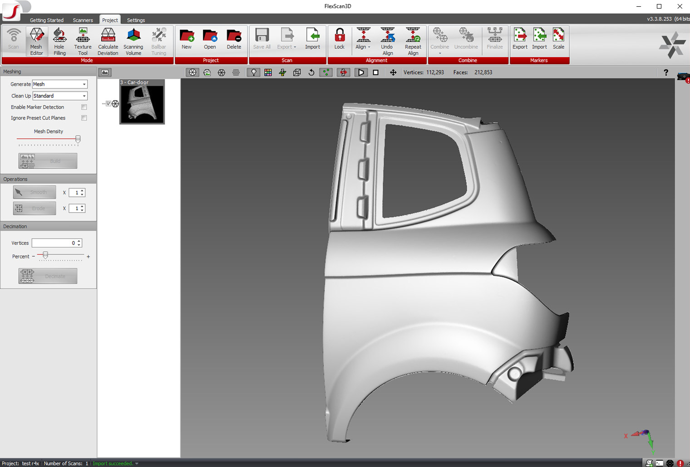The image size is (690, 467).
Task: Open the Mesh Editor mode
Action: coord(37,41)
